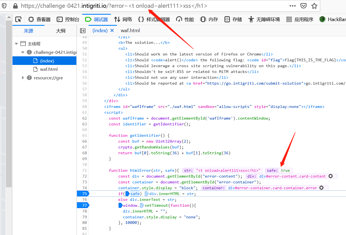Click the 'safe: true' inline preview
Viewport: 346px width, 235px height.
pos(279,170)
